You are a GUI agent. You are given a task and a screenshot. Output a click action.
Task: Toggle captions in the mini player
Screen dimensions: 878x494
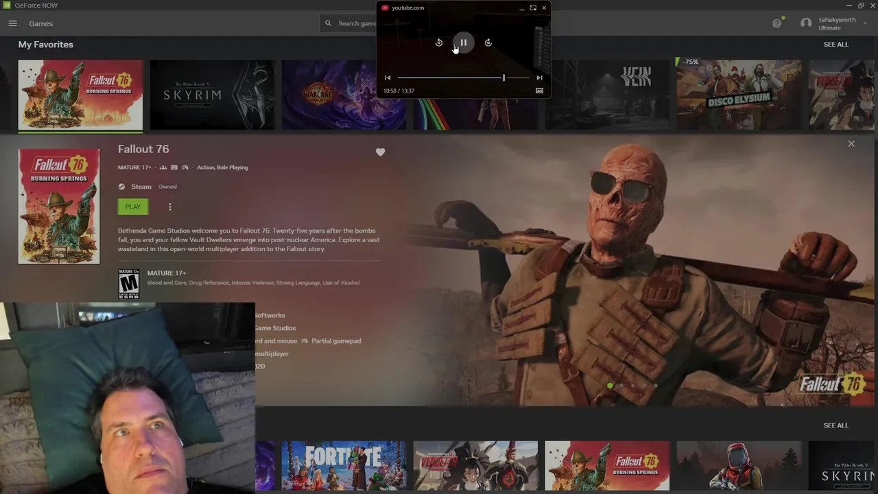[539, 91]
